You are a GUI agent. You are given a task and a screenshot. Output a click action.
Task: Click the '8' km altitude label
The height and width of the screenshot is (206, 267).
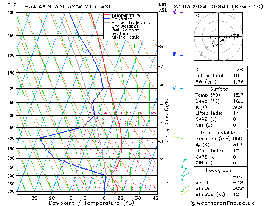(162, 46)
